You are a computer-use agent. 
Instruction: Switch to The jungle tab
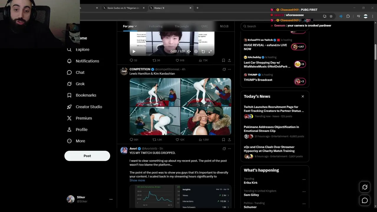click(182, 26)
